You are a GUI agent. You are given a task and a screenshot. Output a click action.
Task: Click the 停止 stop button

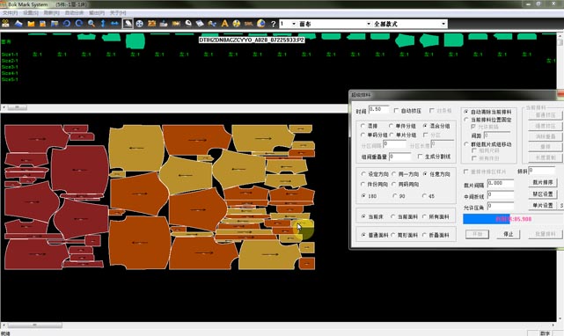(x=508, y=234)
